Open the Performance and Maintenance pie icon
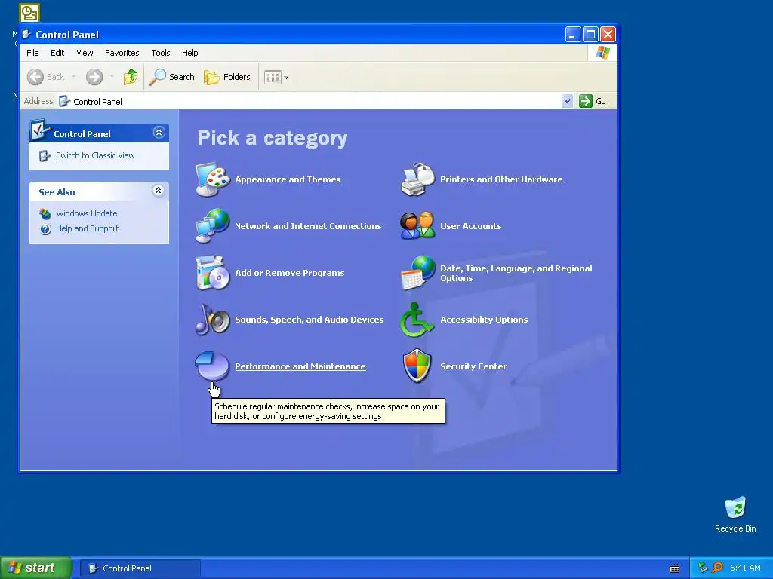Image resolution: width=773 pixels, height=579 pixels. point(212,366)
